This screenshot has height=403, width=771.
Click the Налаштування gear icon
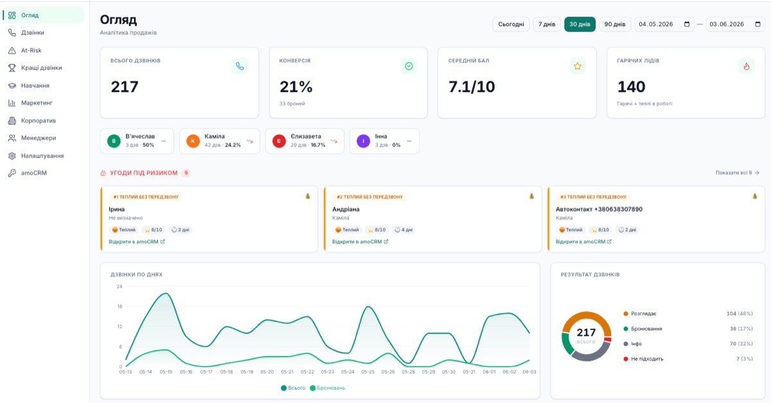pyautogui.click(x=12, y=156)
